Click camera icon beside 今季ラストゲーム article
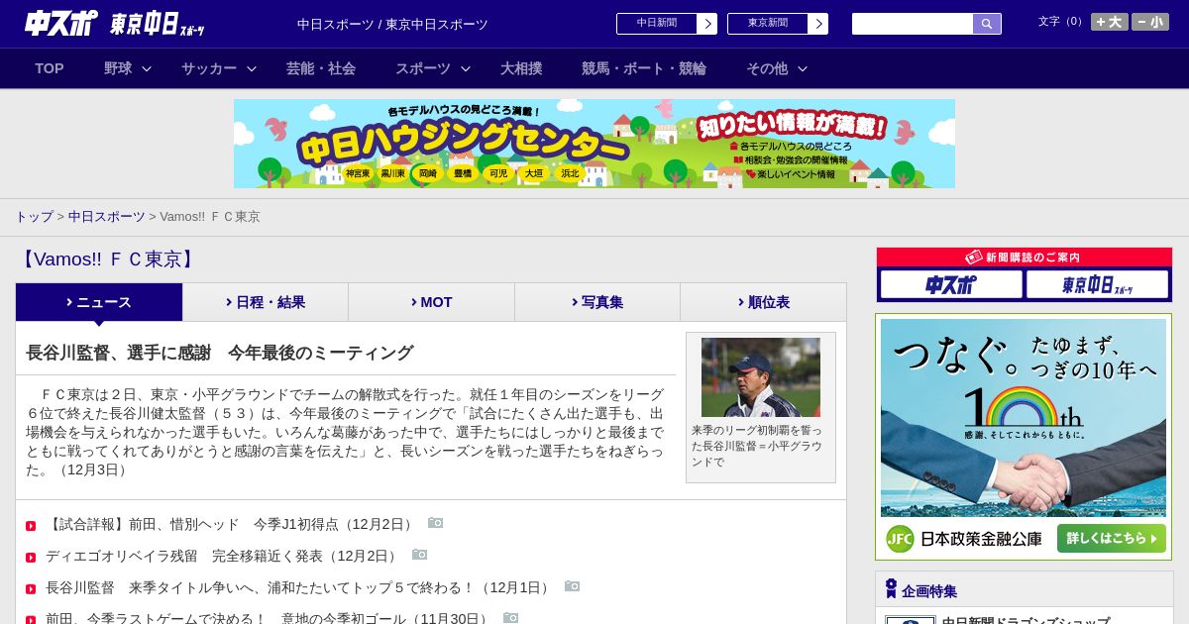1189x624 pixels. click(510, 618)
